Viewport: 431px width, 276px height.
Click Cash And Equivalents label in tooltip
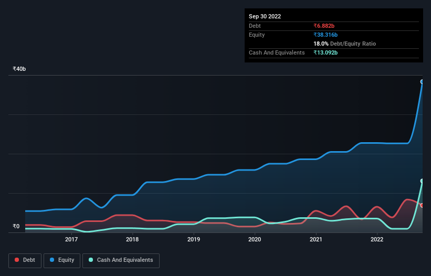coord(277,52)
